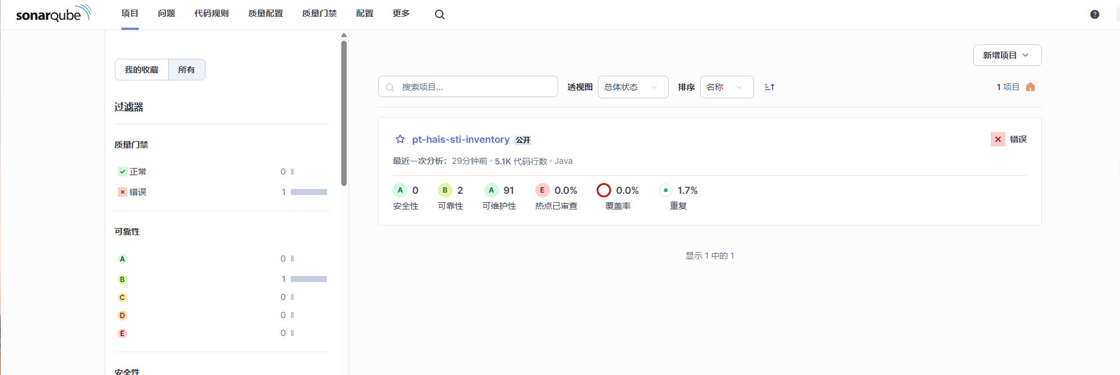This screenshot has height=375, width=1120.
Task: Click the 5.1K 代码行数 text
Action: pyautogui.click(x=521, y=161)
